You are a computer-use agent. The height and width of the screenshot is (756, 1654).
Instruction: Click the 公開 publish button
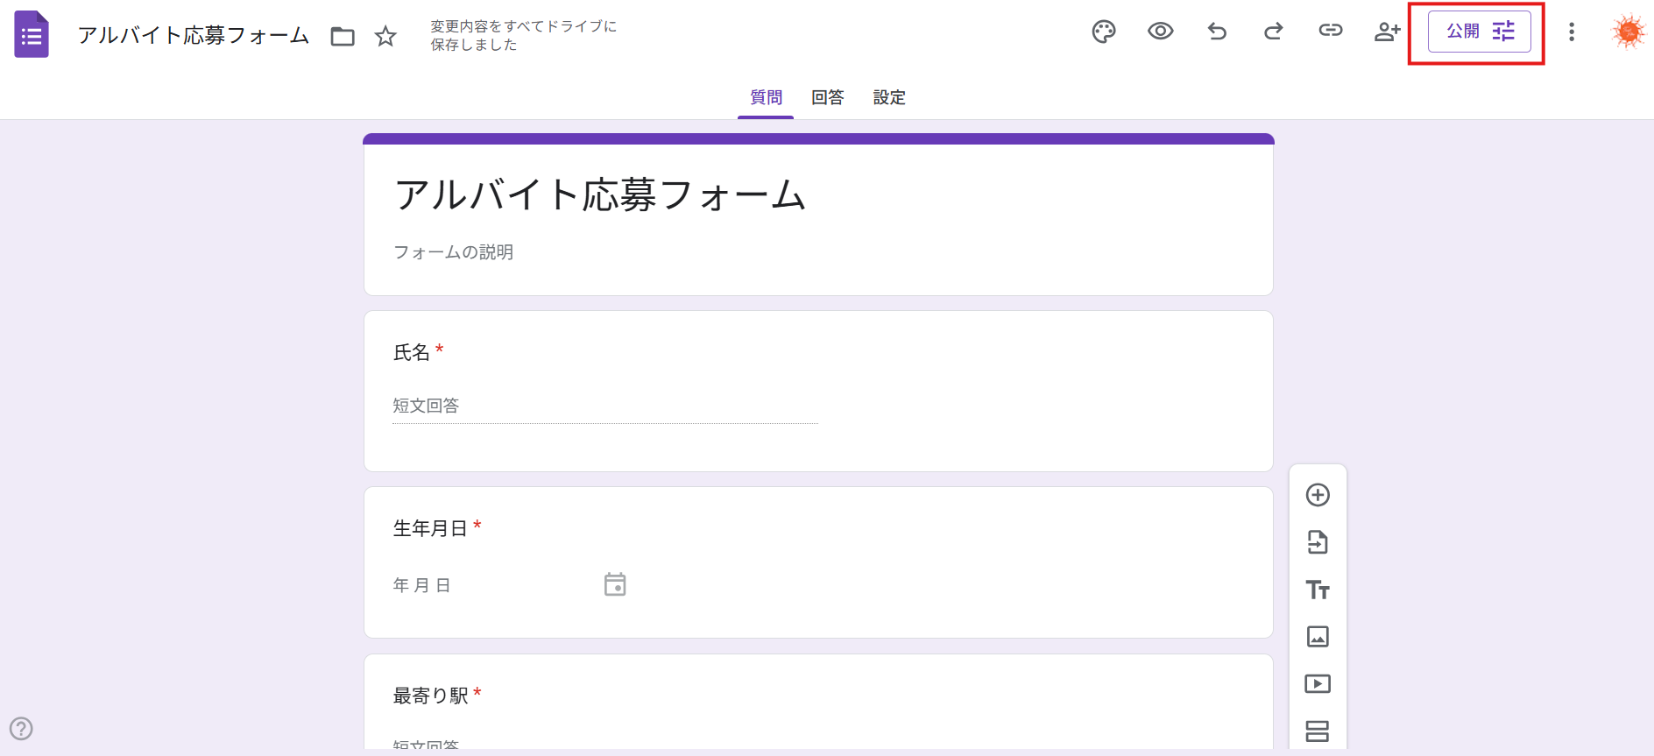click(1479, 32)
